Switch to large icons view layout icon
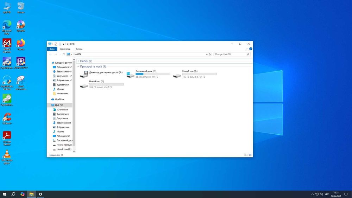Viewport: 352px width, 198px height. (250, 155)
